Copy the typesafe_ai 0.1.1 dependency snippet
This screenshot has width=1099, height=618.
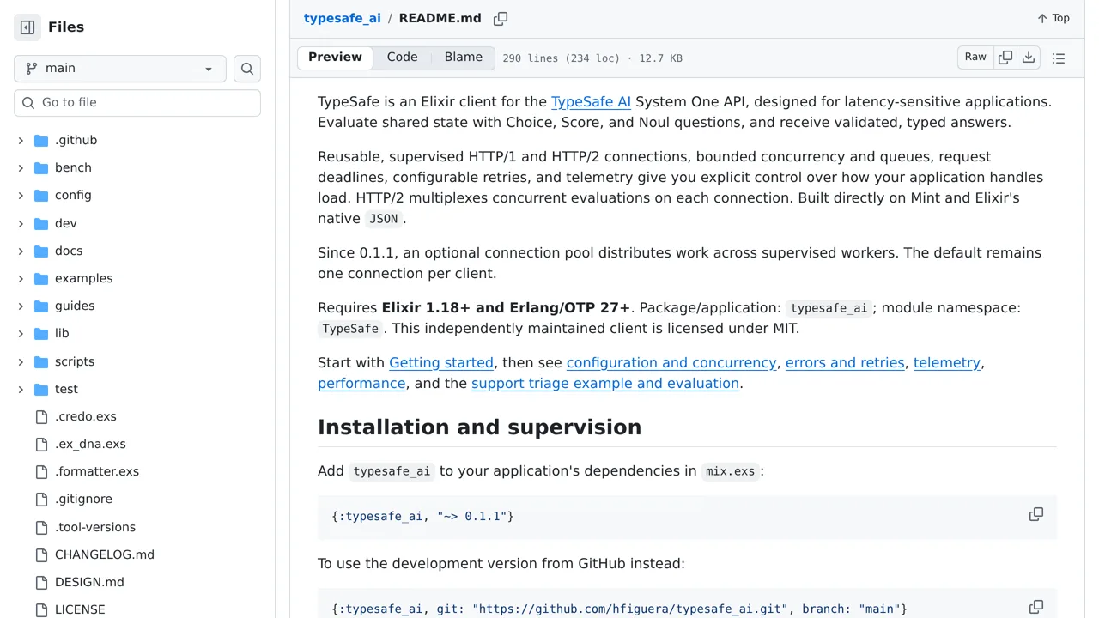click(1036, 514)
